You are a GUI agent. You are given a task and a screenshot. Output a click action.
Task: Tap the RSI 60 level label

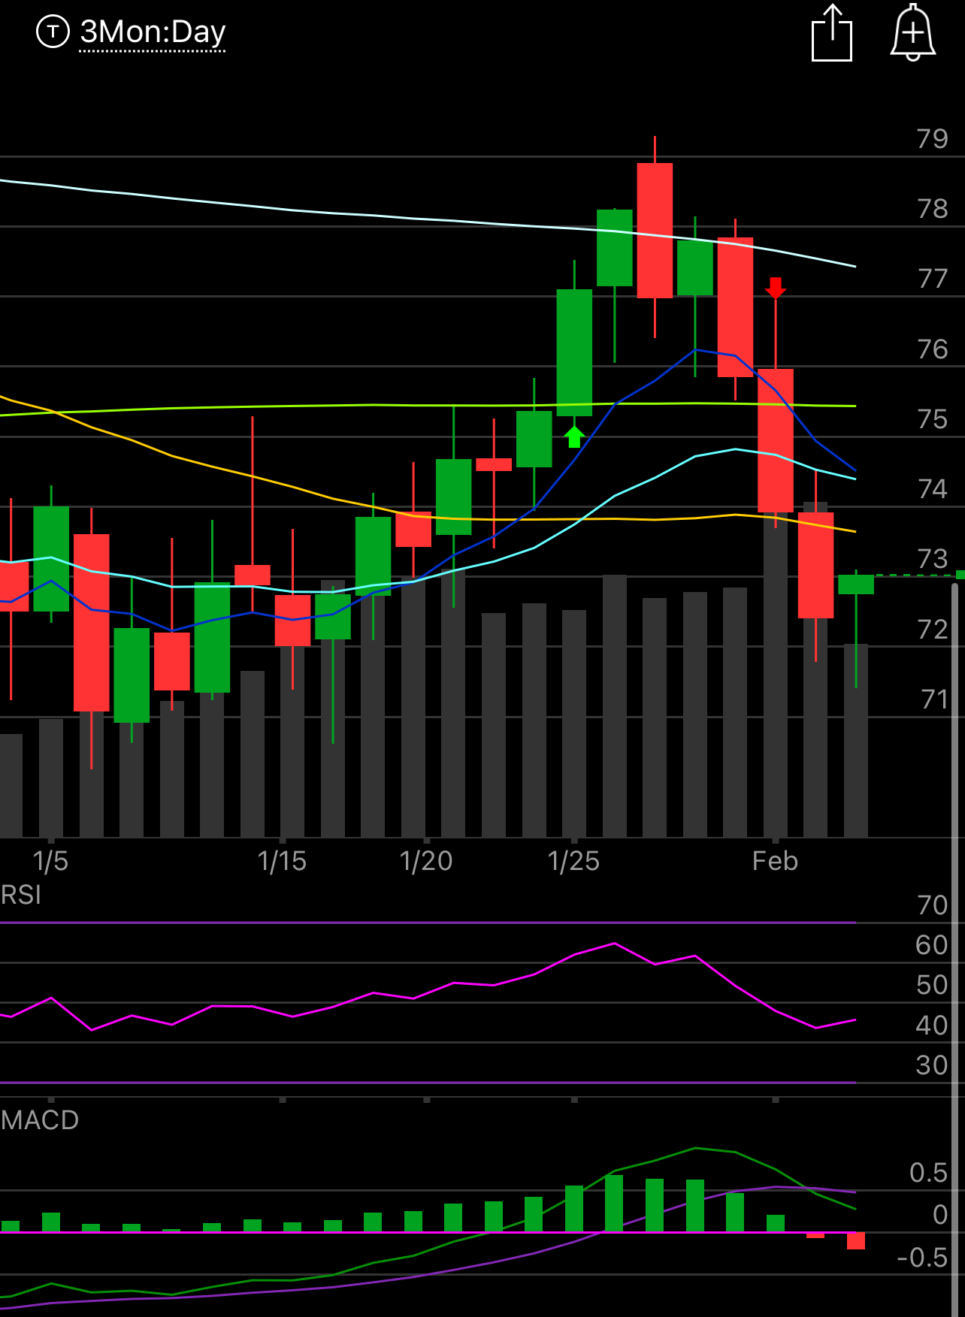click(x=932, y=945)
